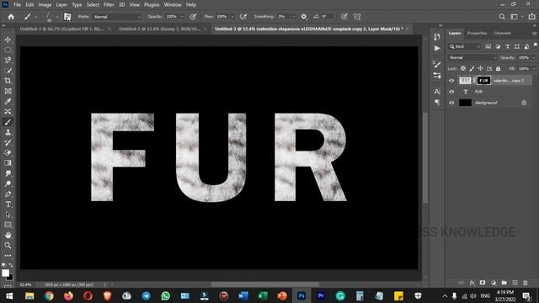
Task: Select the Eraser tool
Action: pyautogui.click(x=8, y=153)
